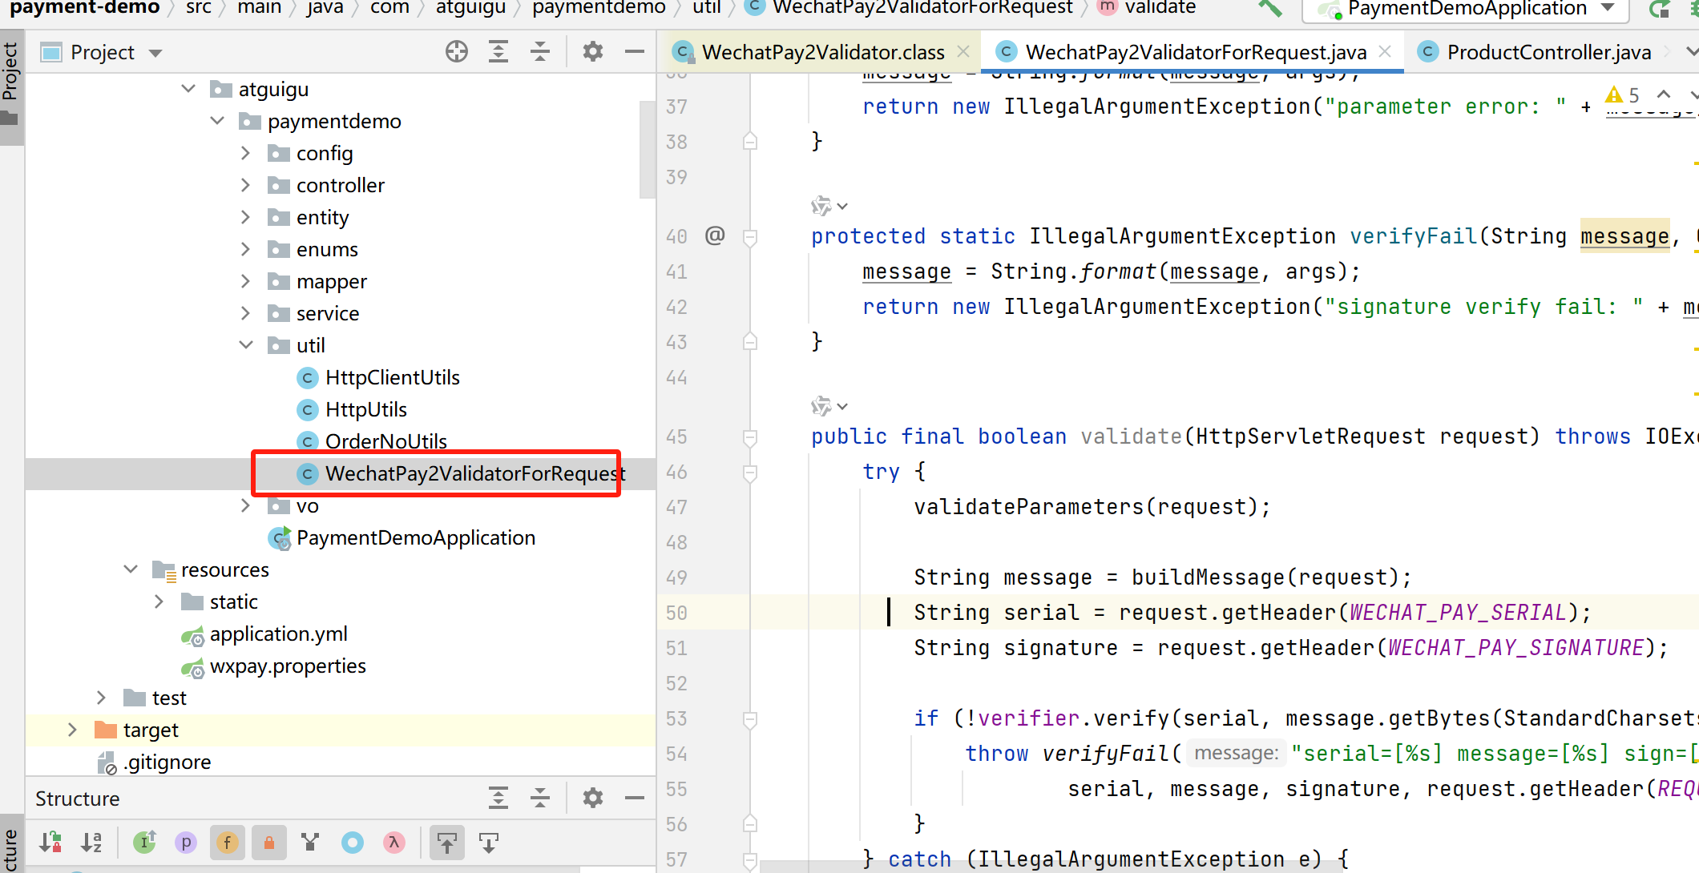Open application.yml in project tree
The image size is (1699, 873).
coord(278,634)
